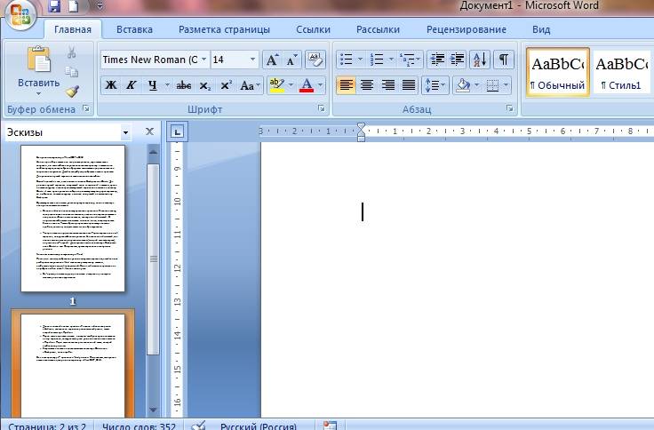Center align text
654x430 pixels.
click(x=367, y=85)
